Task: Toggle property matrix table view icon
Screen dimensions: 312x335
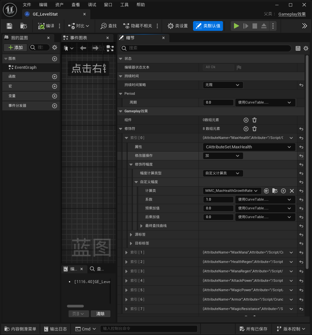Action: click(298, 48)
